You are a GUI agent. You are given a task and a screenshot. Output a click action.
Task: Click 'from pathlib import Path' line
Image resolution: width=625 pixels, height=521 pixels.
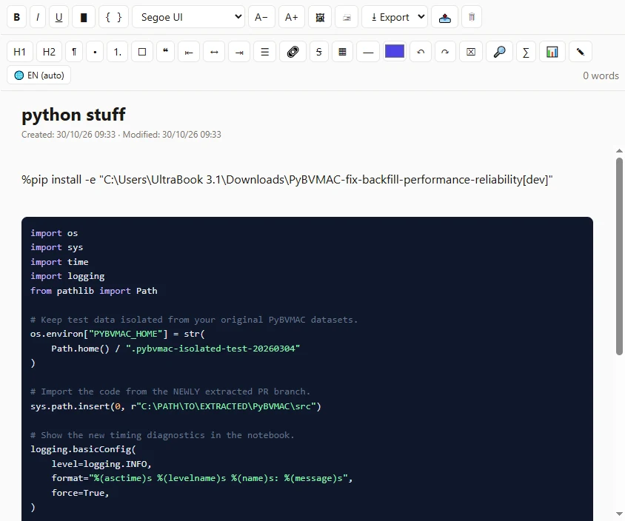pos(93,291)
